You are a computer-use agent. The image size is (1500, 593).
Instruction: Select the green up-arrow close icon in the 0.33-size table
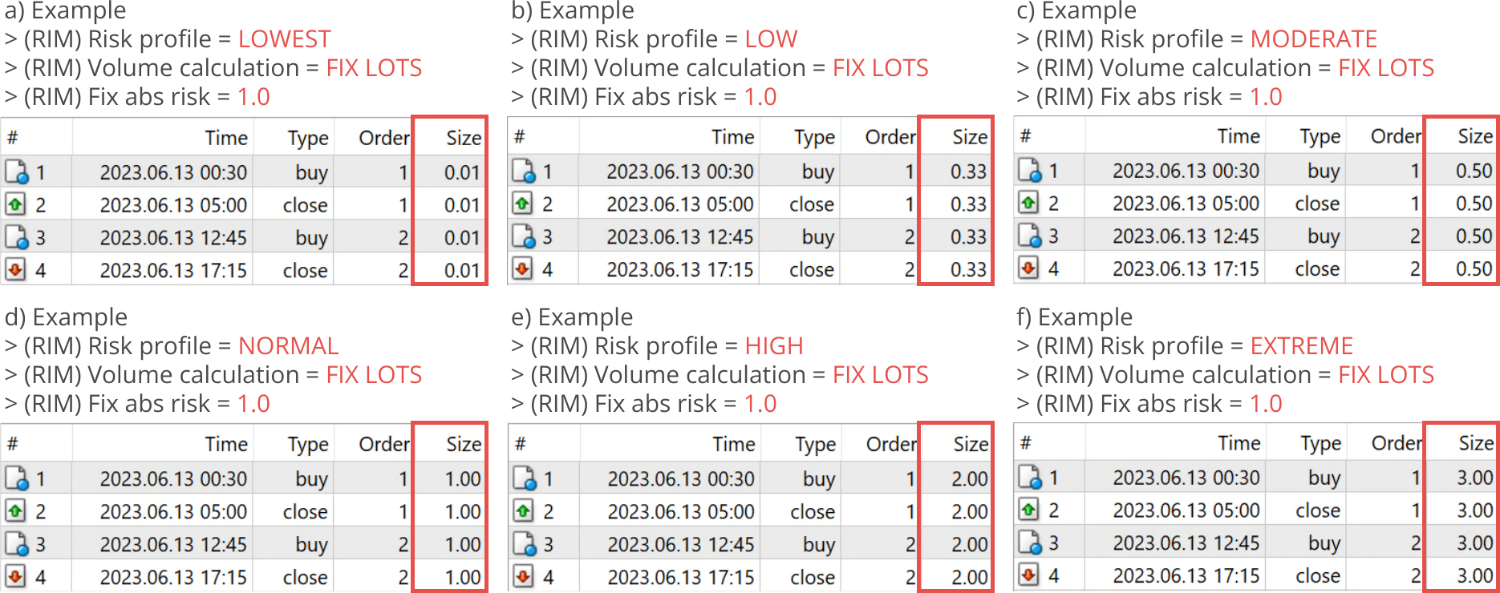(x=522, y=204)
